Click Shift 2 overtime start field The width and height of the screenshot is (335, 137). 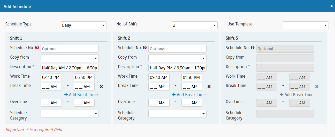click(159, 103)
